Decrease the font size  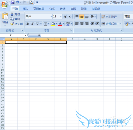click(70, 16)
